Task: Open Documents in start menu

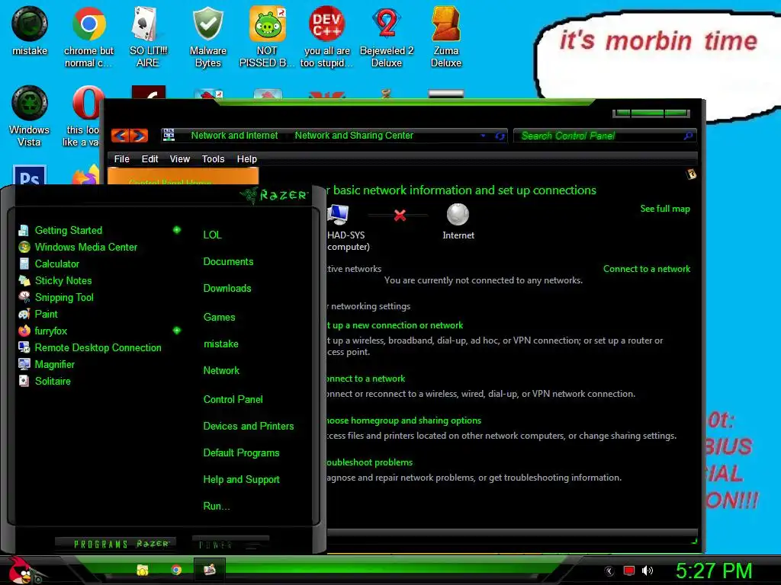Action: point(228,262)
